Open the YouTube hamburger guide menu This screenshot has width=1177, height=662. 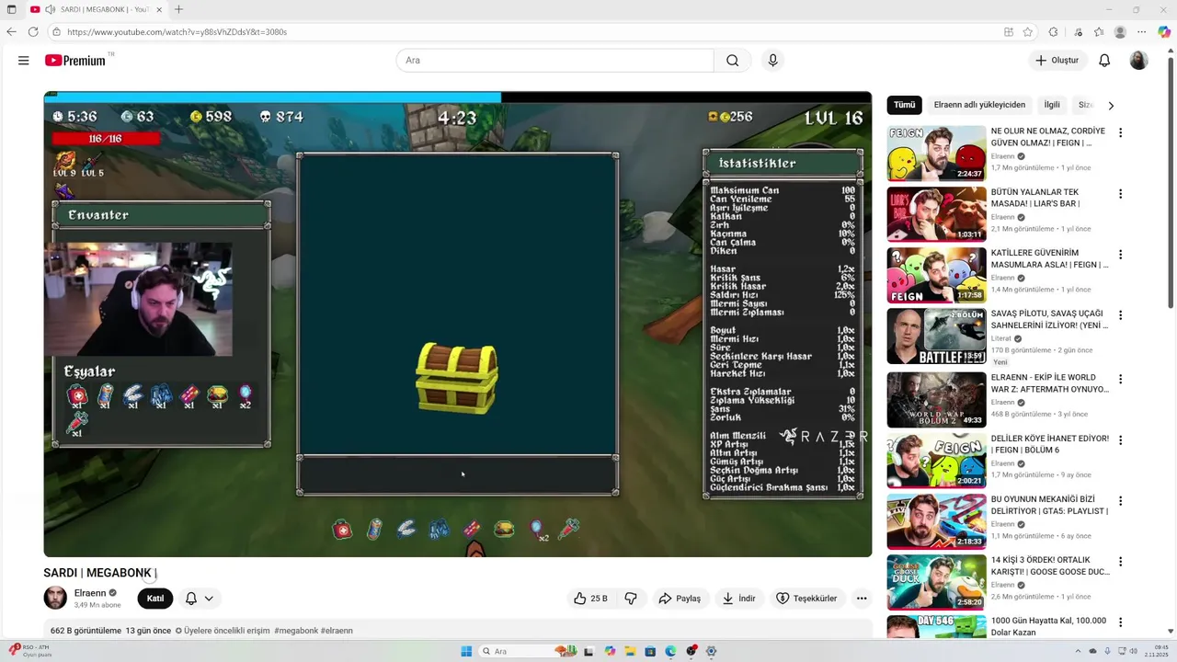(x=23, y=61)
